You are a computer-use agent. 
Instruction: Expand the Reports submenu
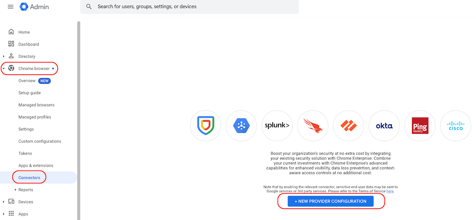[x=15, y=190]
